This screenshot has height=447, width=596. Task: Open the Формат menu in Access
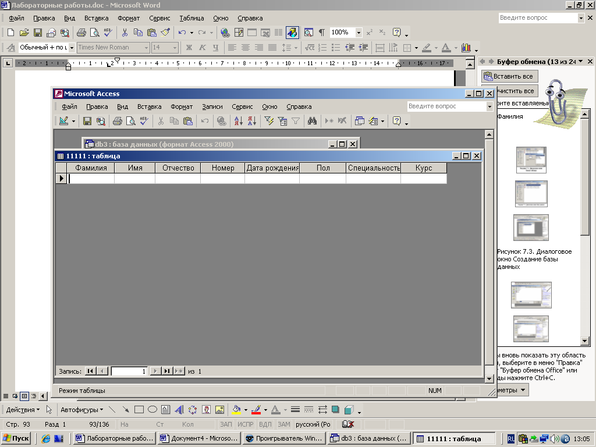click(x=182, y=107)
